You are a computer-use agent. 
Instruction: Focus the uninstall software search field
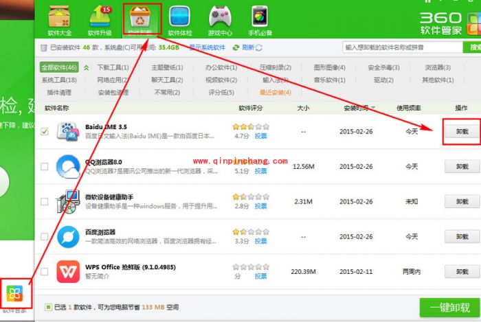click(x=403, y=47)
